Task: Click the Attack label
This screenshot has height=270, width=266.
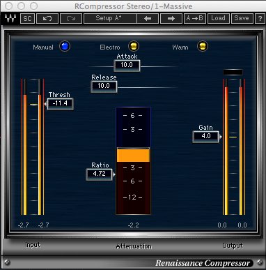Action: [x=127, y=57]
